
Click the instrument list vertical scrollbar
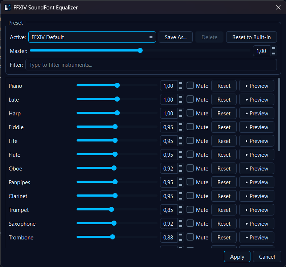tap(279, 115)
